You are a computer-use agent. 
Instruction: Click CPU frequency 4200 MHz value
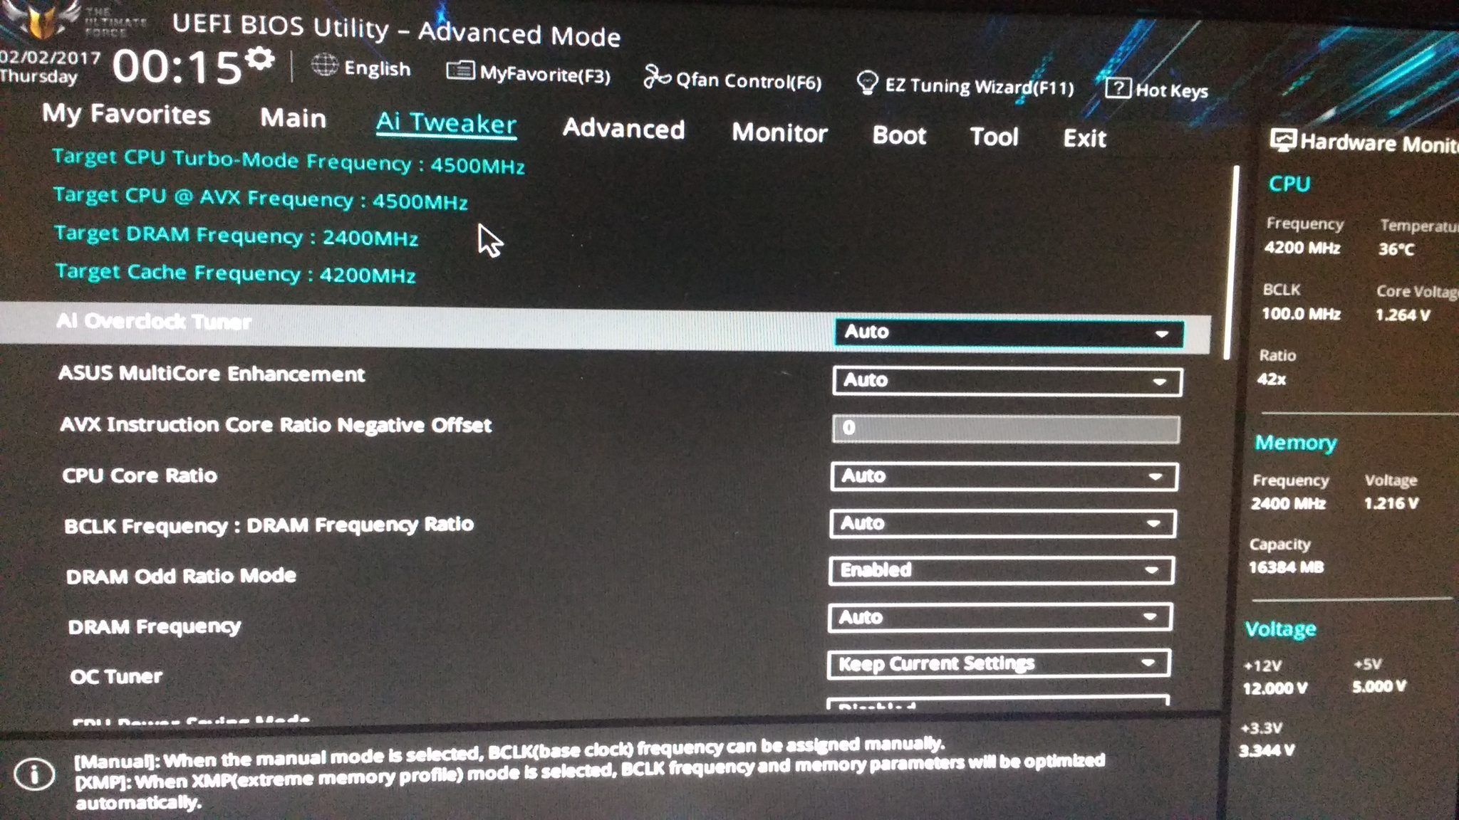click(1302, 248)
